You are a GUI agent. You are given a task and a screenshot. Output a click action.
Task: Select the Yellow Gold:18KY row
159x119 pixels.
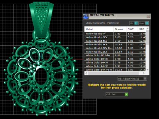(x=115, y=45)
